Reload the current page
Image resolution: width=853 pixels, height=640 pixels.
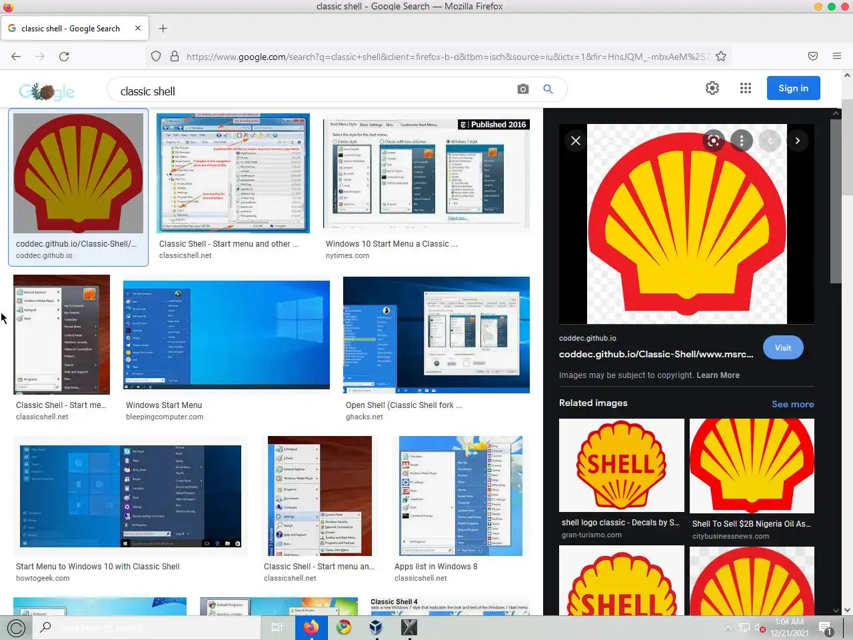pos(64,57)
